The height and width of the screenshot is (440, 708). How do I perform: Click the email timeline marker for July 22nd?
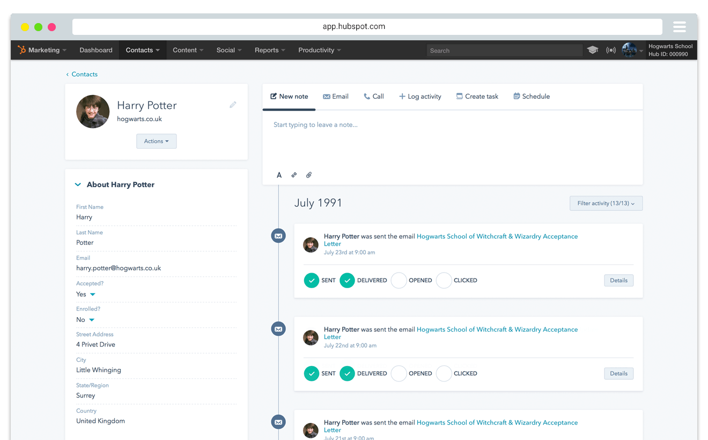[278, 329]
